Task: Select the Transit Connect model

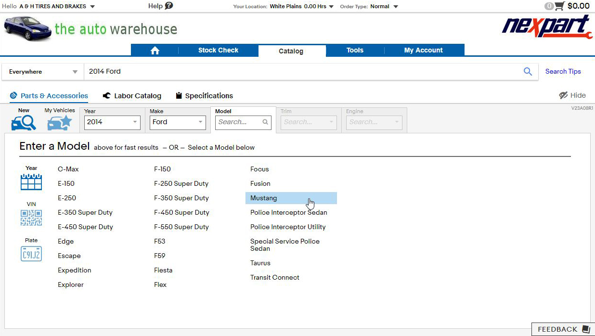Action: [x=275, y=277]
